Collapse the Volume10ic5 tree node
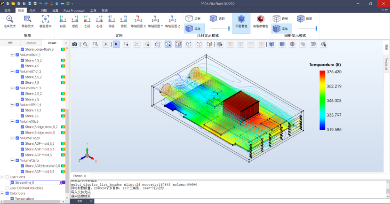Viewport: 390px width, 204px height. [x=12, y=121]
